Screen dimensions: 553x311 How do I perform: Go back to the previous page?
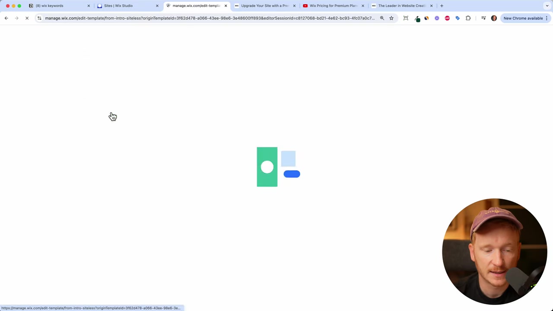6,18
